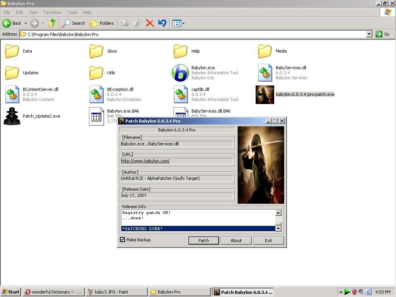The height and width of the screenshot is (297, 396).
Task: Expand the Address bar dropdown
Action: (x=369, y=34)
